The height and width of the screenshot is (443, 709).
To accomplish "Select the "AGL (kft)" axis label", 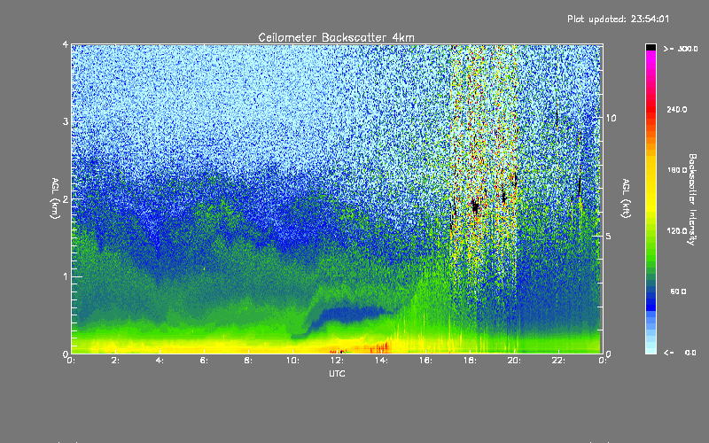I will pos(627,198).
